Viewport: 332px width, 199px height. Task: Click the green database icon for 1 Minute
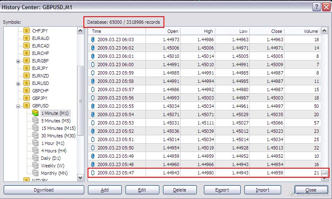(35, 113)
